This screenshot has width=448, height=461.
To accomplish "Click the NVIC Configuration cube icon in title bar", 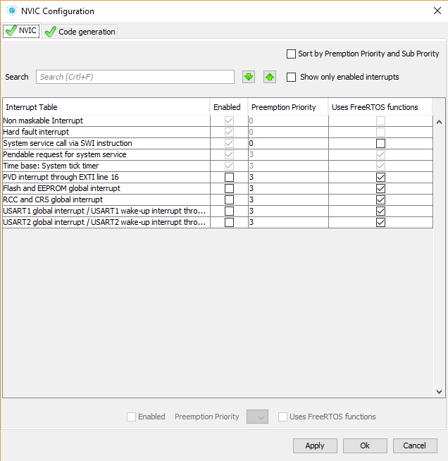I will (11, 11).
